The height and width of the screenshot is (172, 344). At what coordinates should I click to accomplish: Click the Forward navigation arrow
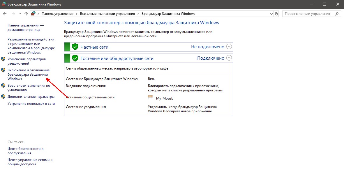point(13,14)
